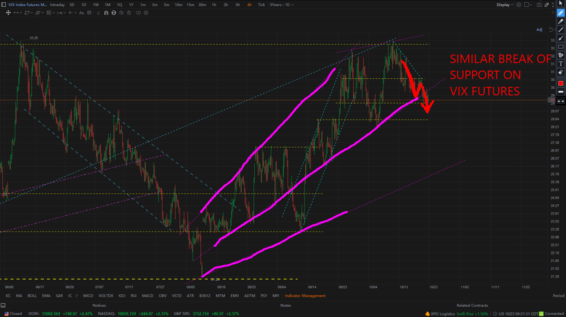Screen dimensions: 566x317
Task: Switch sub-indicator to MACD
Action: click(148, 296)
